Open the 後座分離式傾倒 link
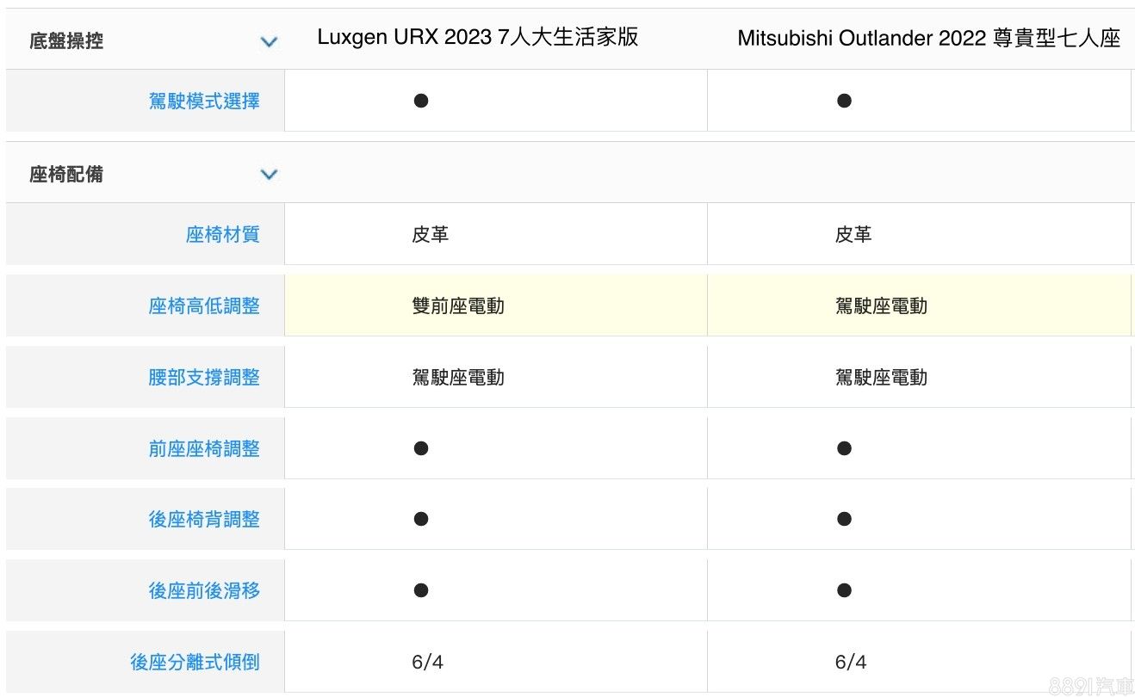1135x697 pixels. click(195, 663)
